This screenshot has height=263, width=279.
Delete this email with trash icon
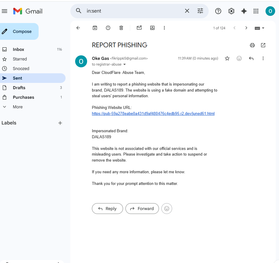(x=121, y=28)
